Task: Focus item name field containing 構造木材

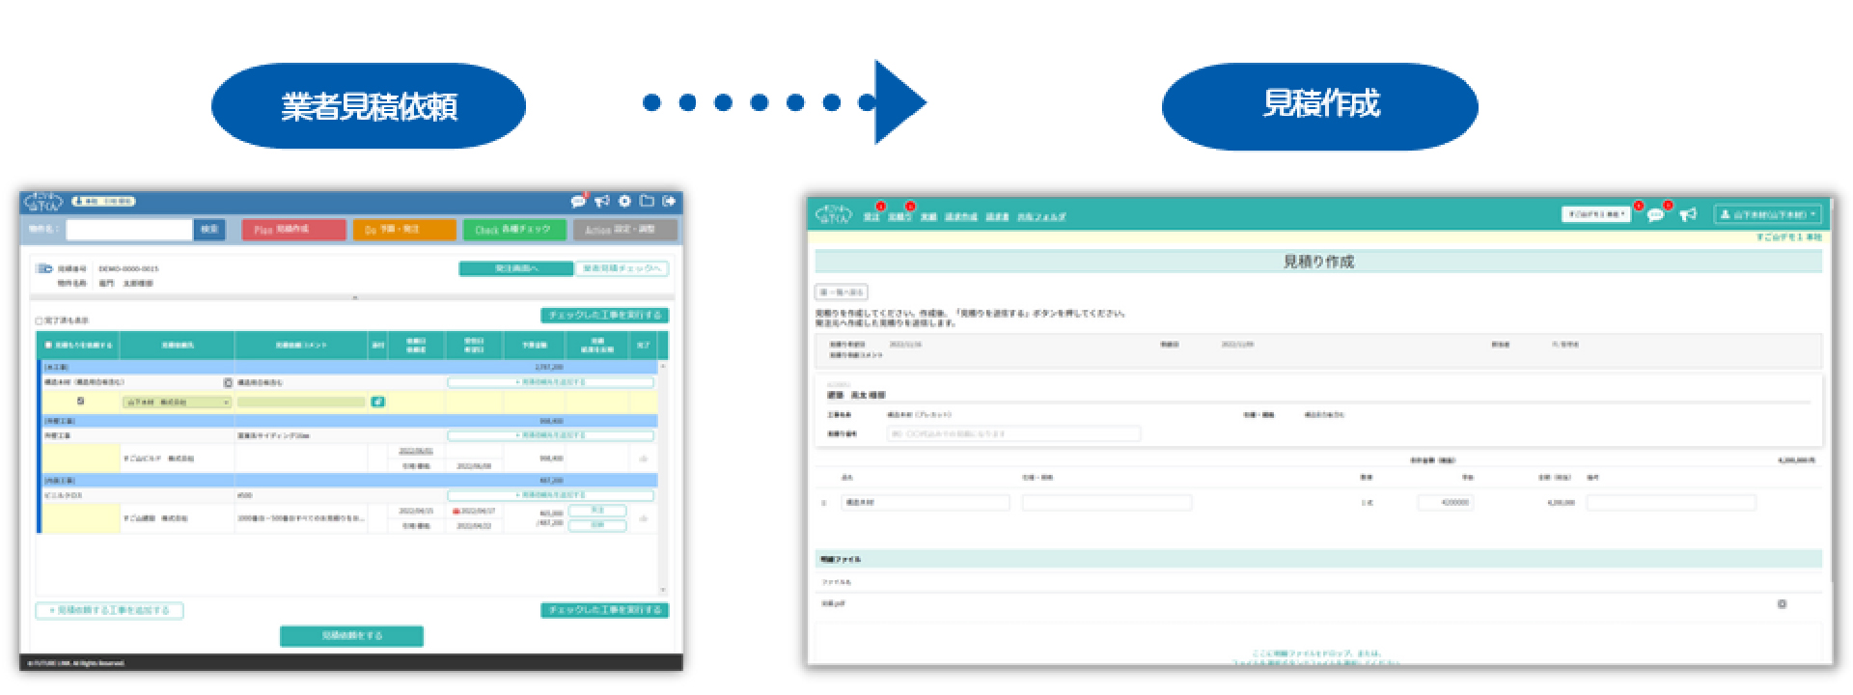Action: coord(926,503)
